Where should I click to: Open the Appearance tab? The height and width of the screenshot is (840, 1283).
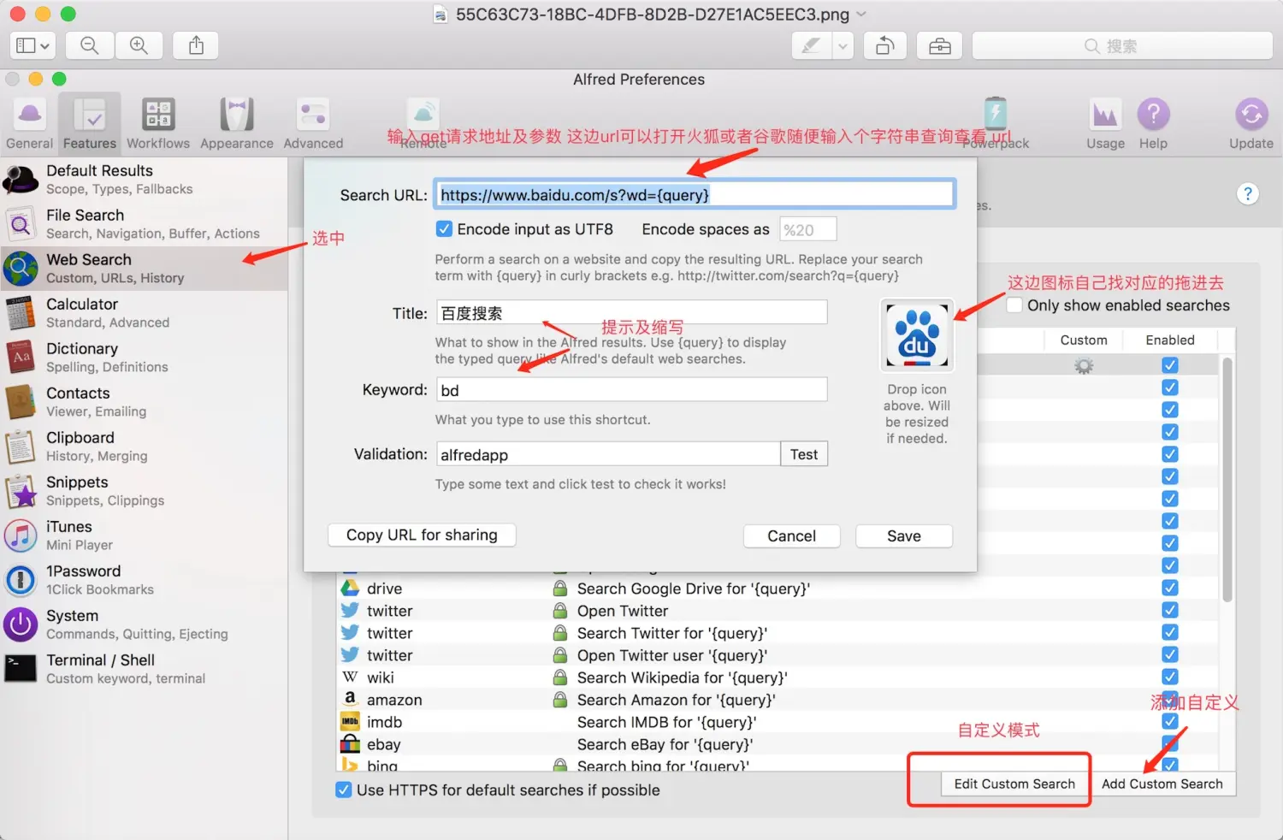pos(237,123)
